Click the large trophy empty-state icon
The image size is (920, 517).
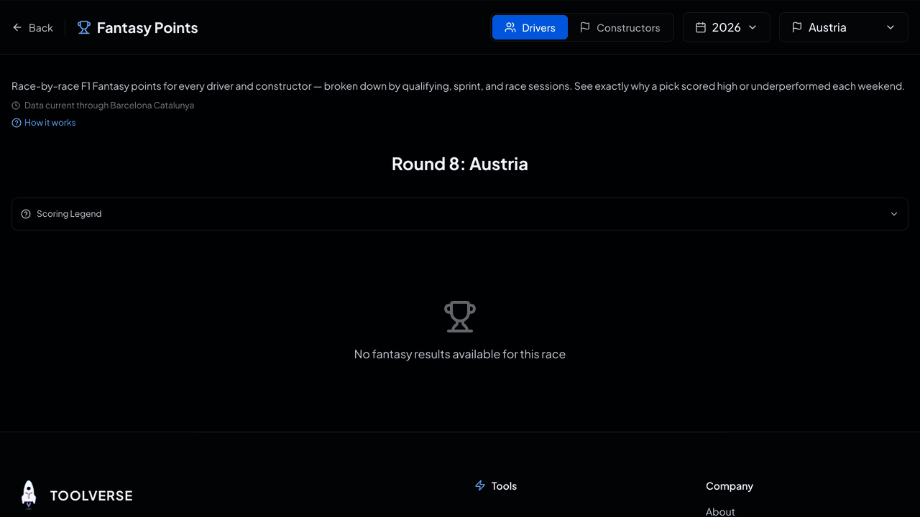[460, 316]
